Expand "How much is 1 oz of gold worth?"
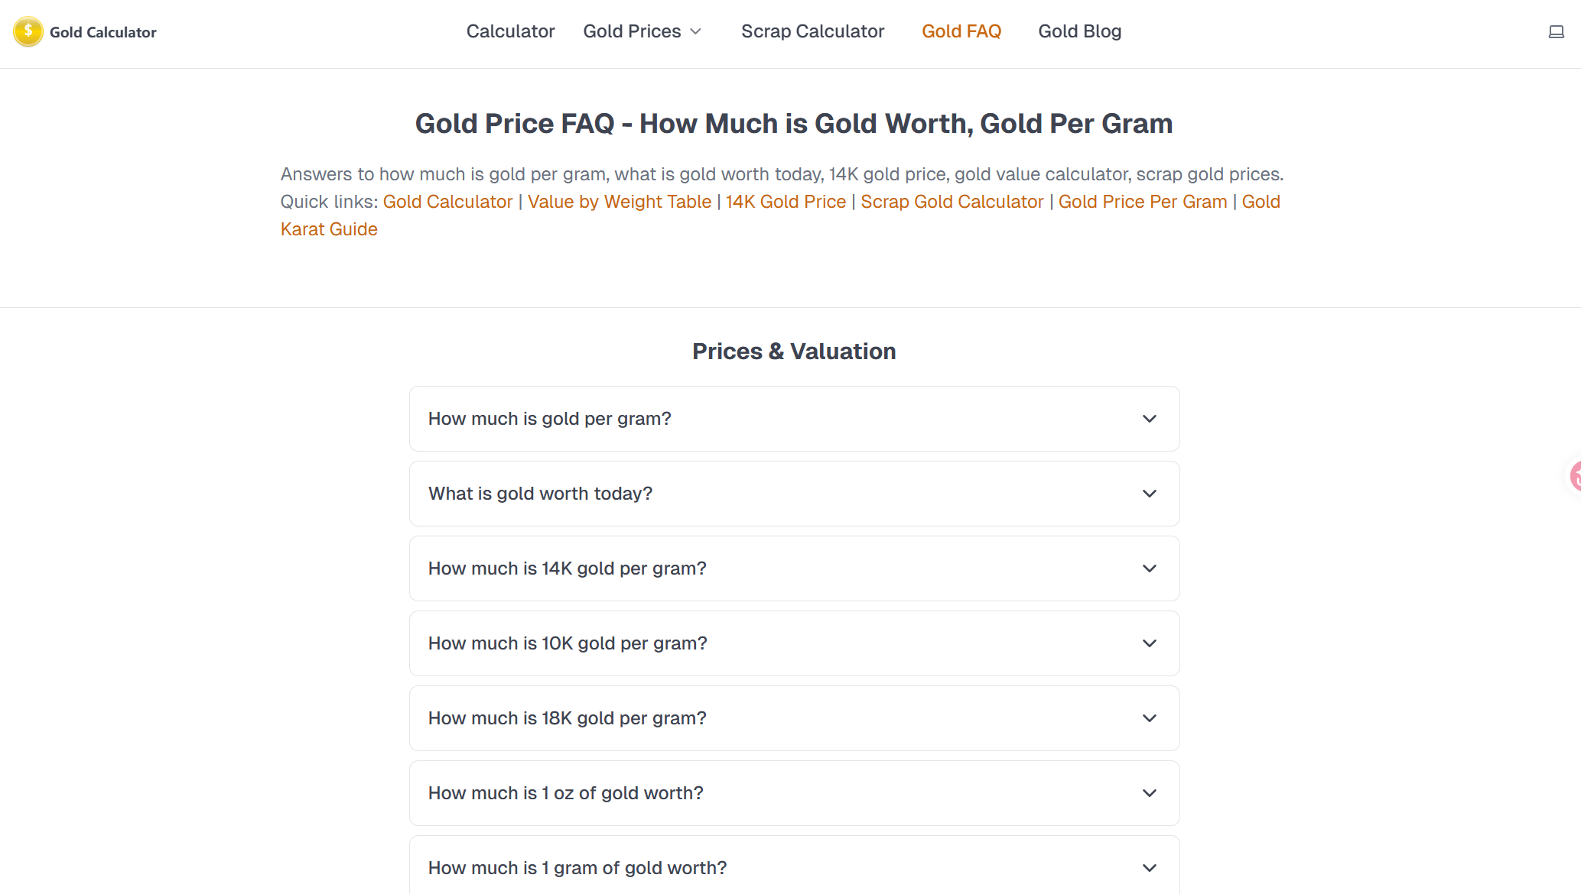Image resolution: width=1581 pixels, height=894 pixels. (794, 793)
